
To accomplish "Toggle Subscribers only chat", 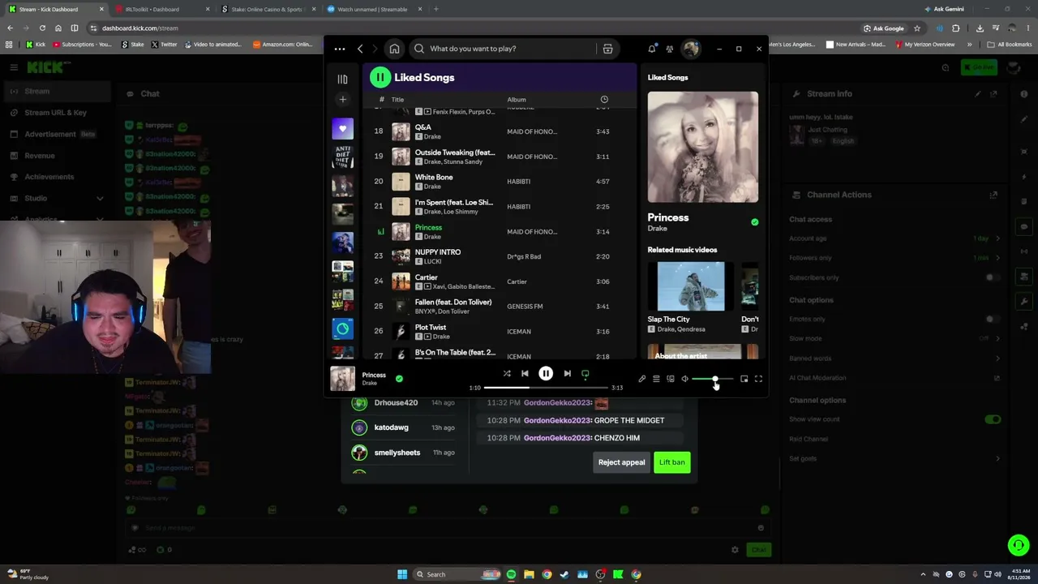I will (x=993, y=277).
